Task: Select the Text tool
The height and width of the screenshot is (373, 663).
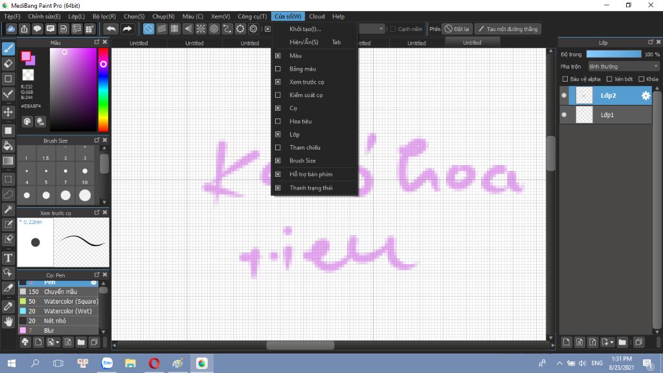Action: pyautogui.click(x=8, y=258)
